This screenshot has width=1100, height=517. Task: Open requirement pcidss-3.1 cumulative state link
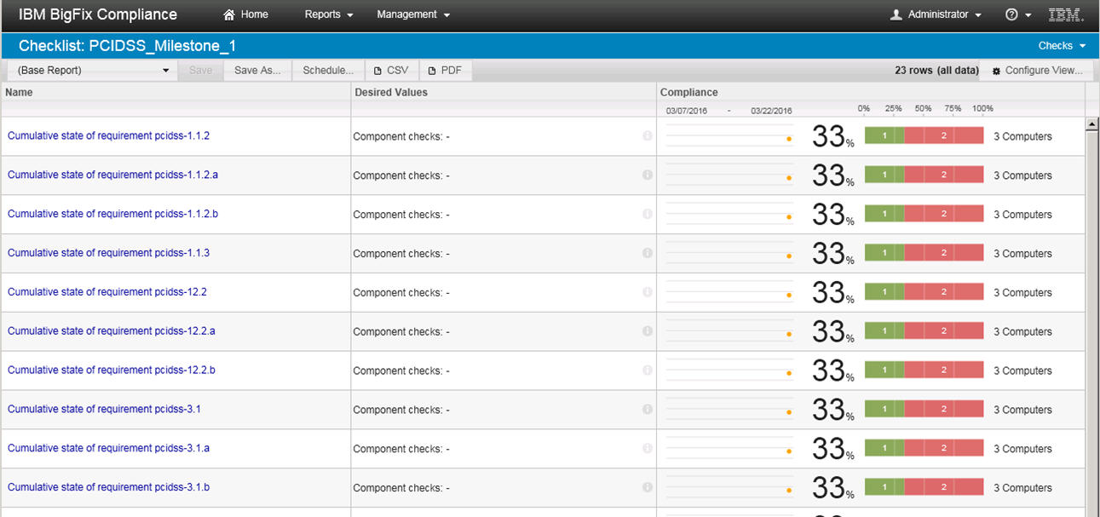click(104, 409)
